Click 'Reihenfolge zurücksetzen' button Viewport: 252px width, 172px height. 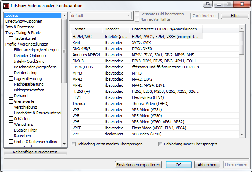[x=35, y=152]
